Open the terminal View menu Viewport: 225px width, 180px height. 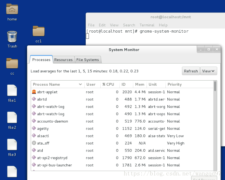(x=114, y=25)
